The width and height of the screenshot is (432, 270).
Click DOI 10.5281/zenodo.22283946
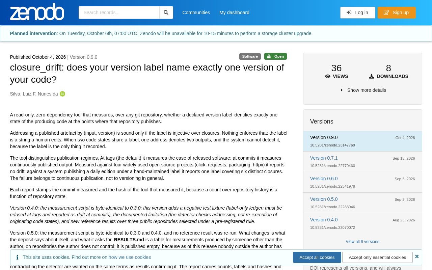pos(332,207)
